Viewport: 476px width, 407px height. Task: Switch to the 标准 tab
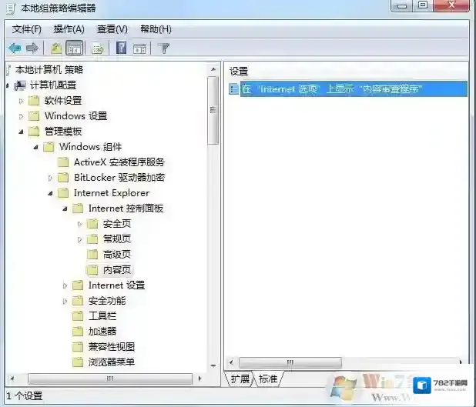268,379
